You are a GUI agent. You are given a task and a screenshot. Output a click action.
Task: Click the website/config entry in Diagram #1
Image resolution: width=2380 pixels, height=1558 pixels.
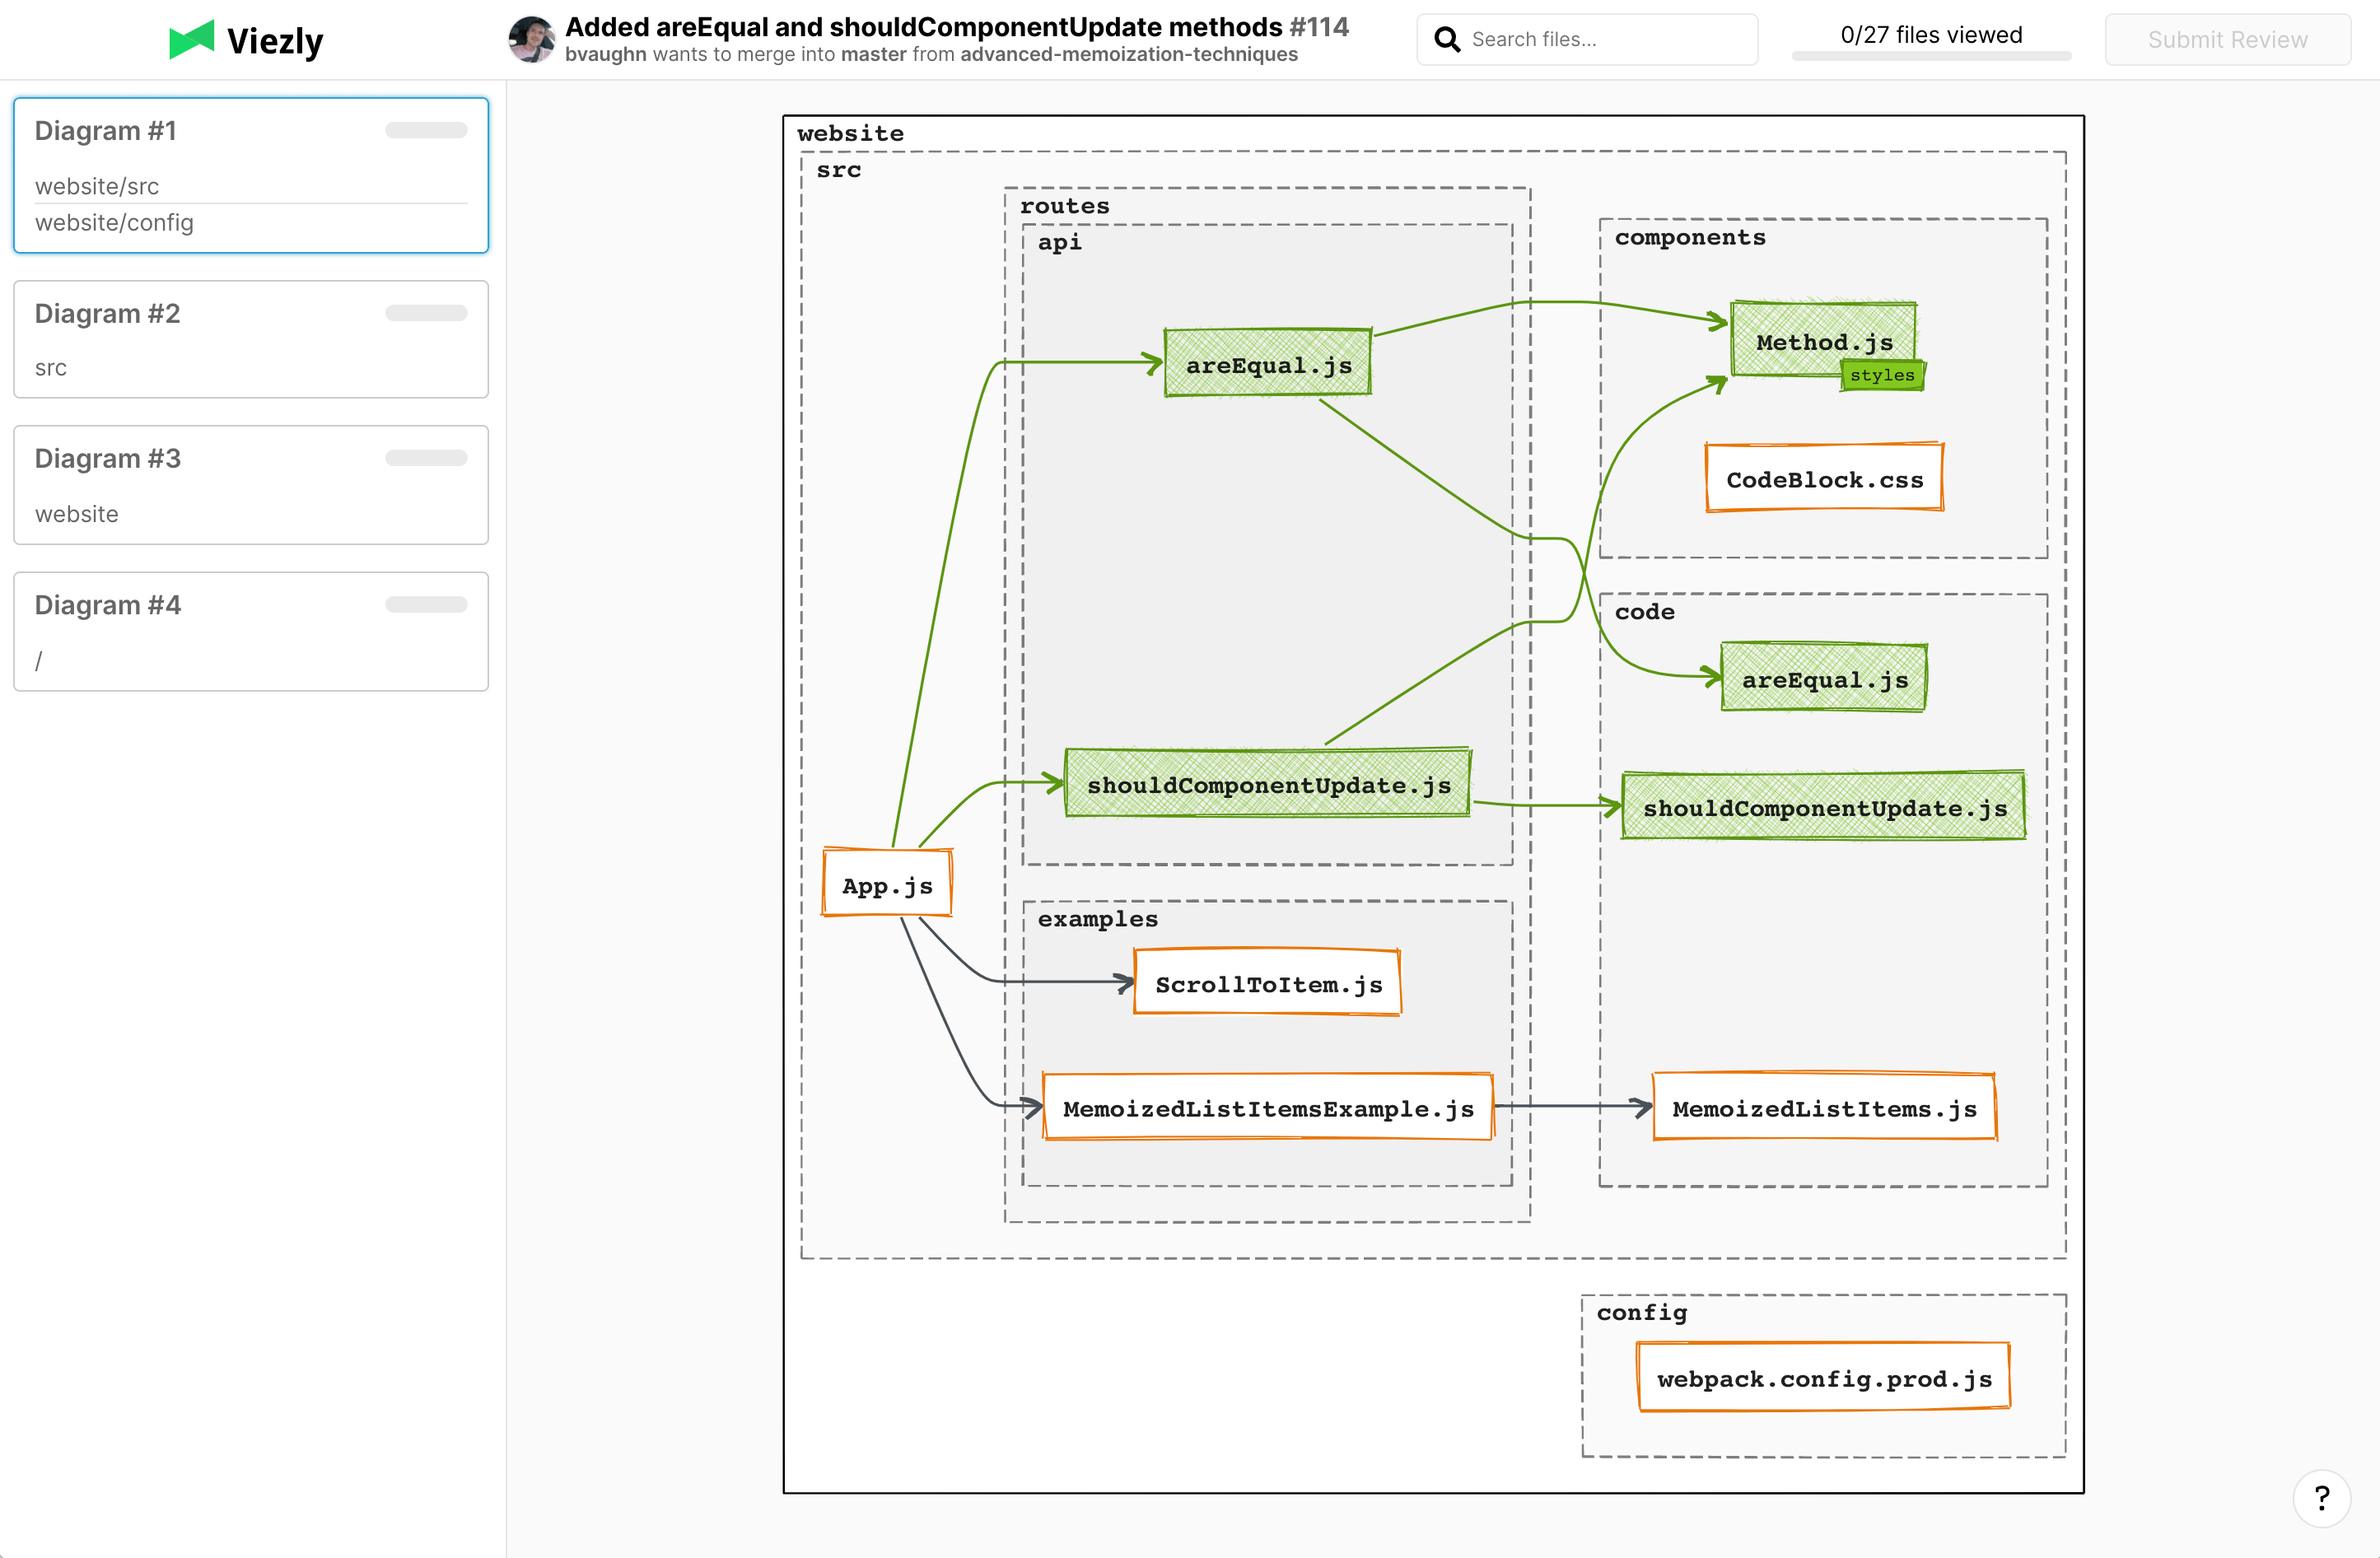coord(115,223)
